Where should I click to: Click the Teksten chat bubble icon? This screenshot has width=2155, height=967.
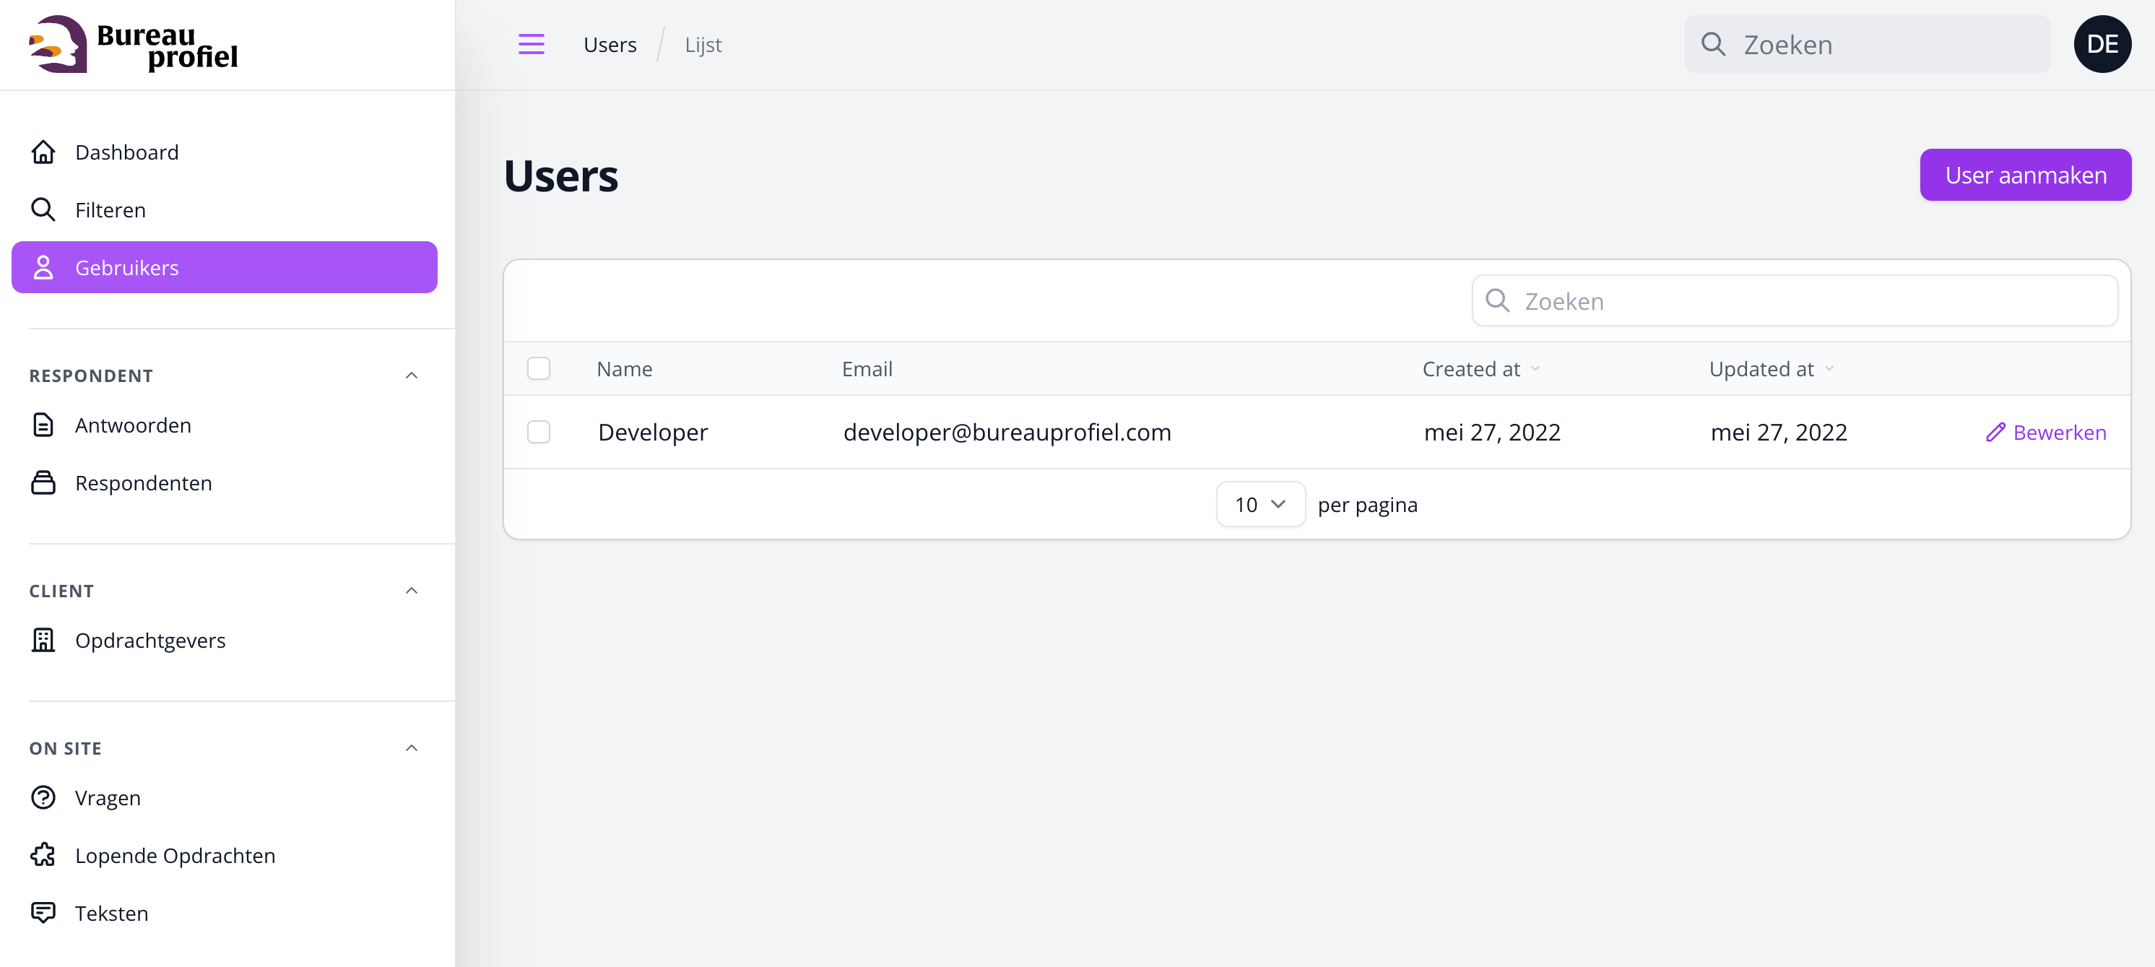[43, 913]
